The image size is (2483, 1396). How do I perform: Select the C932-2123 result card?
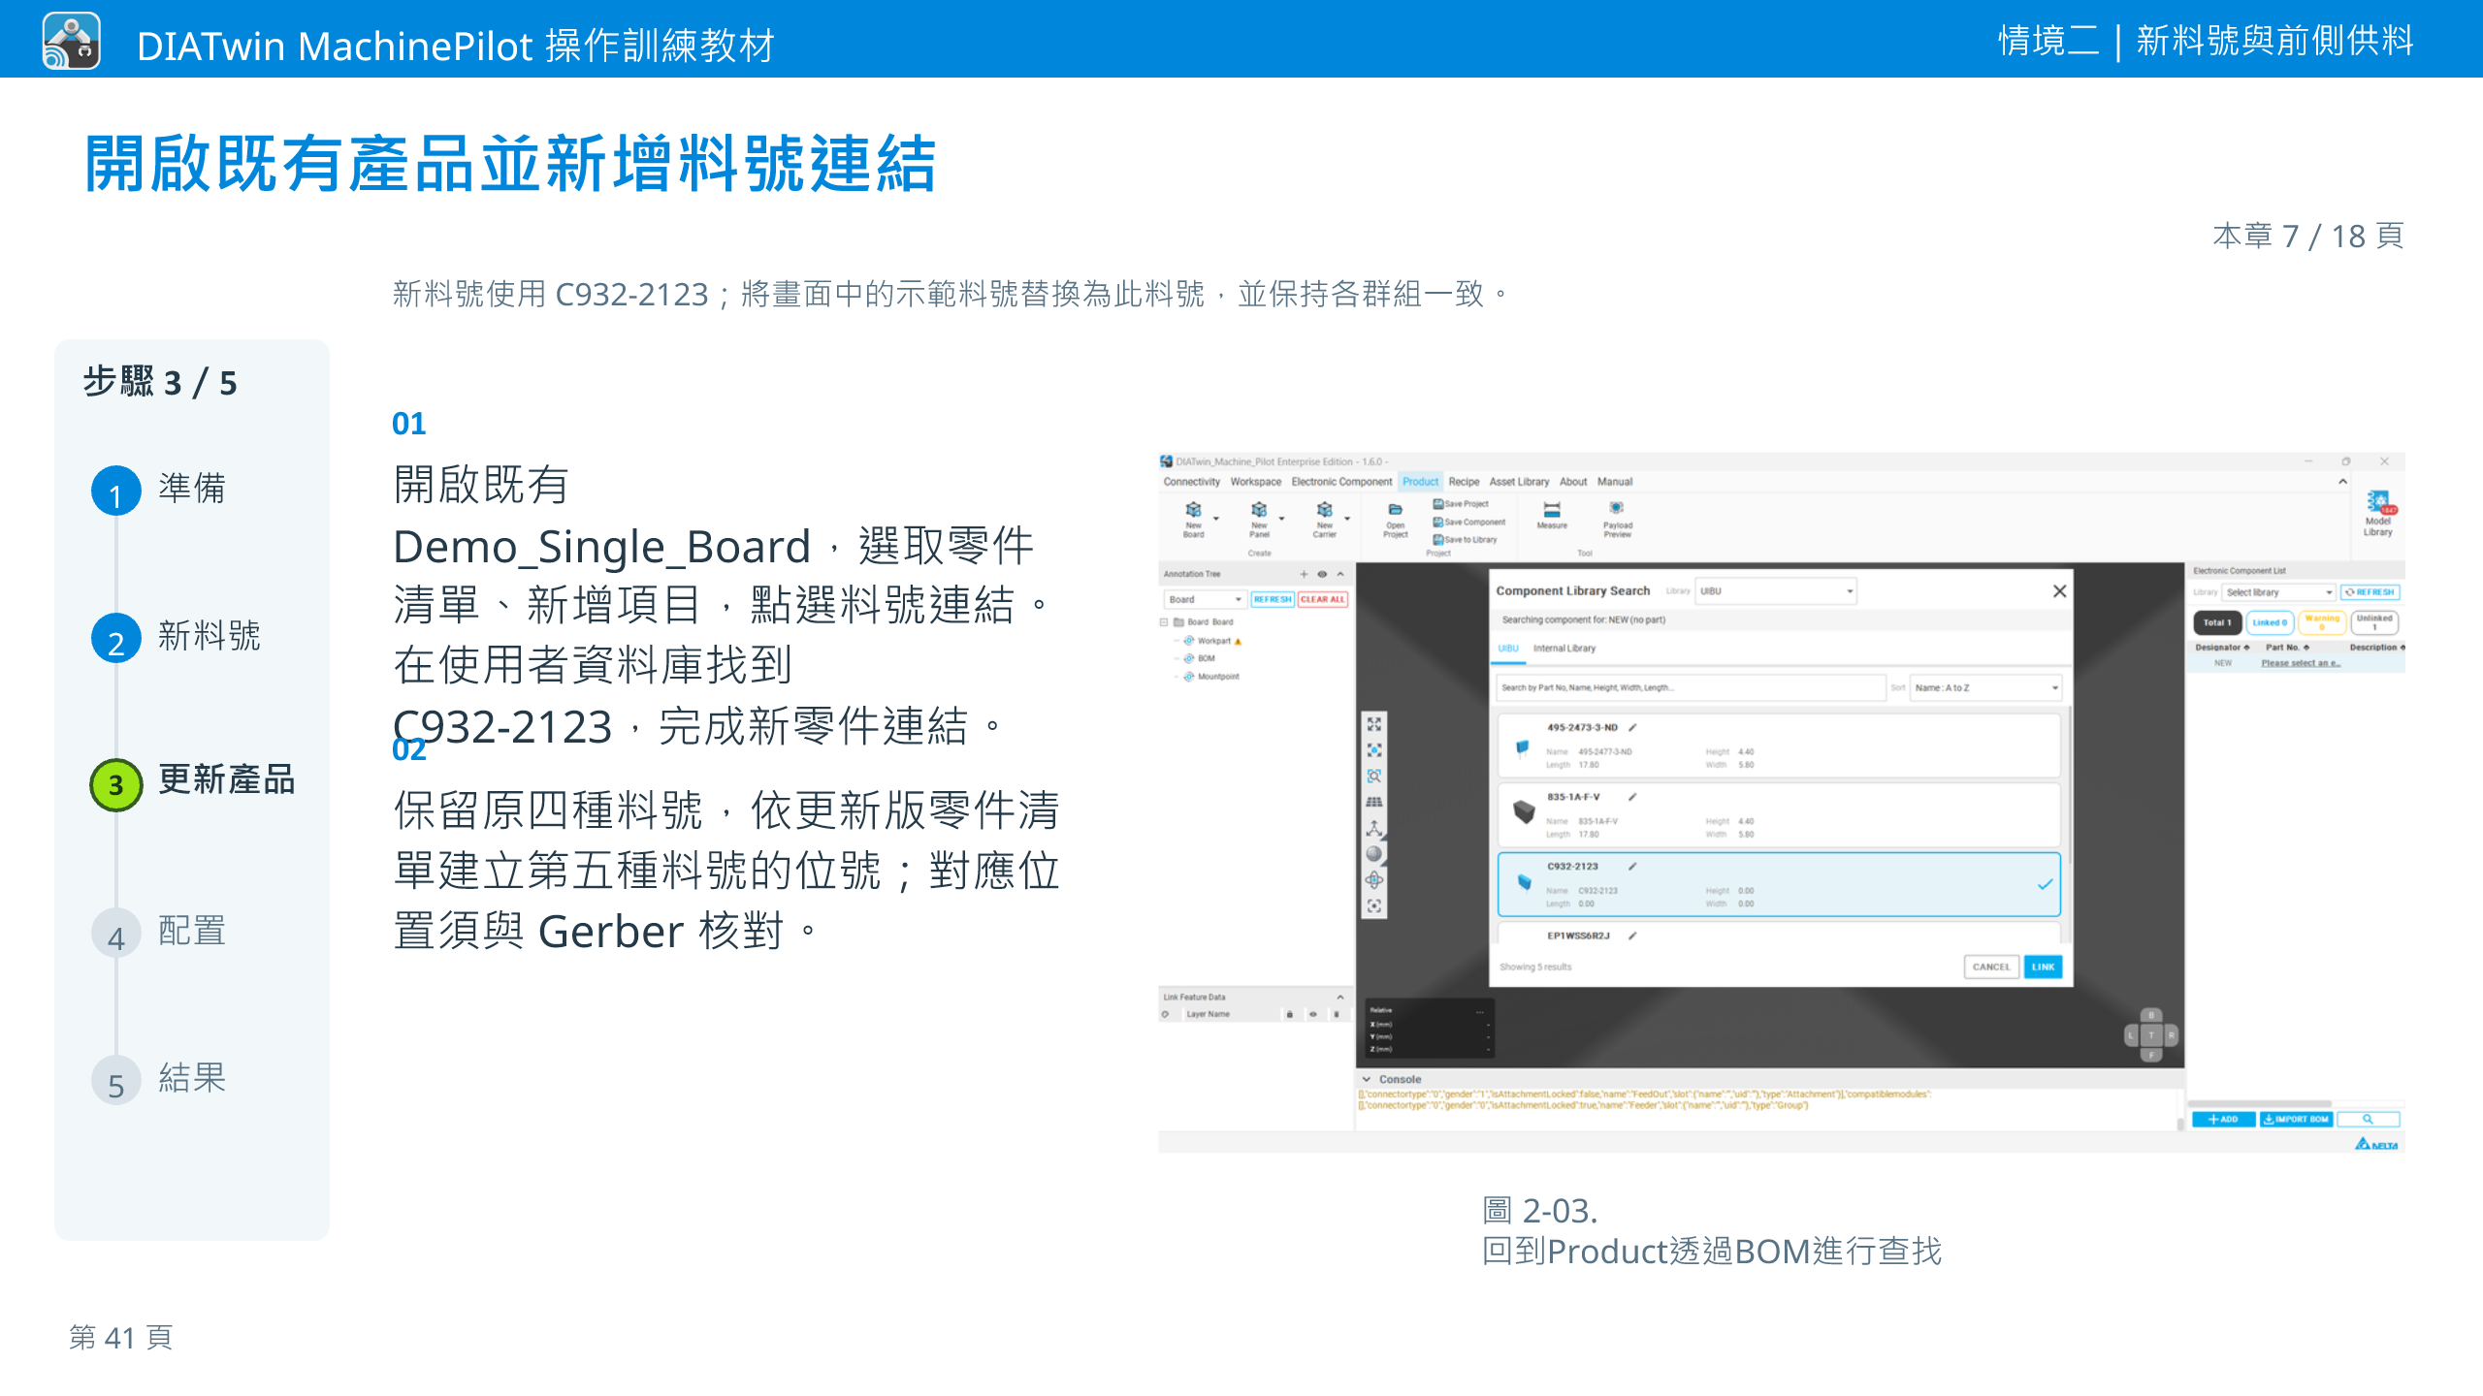point(1779,884)
